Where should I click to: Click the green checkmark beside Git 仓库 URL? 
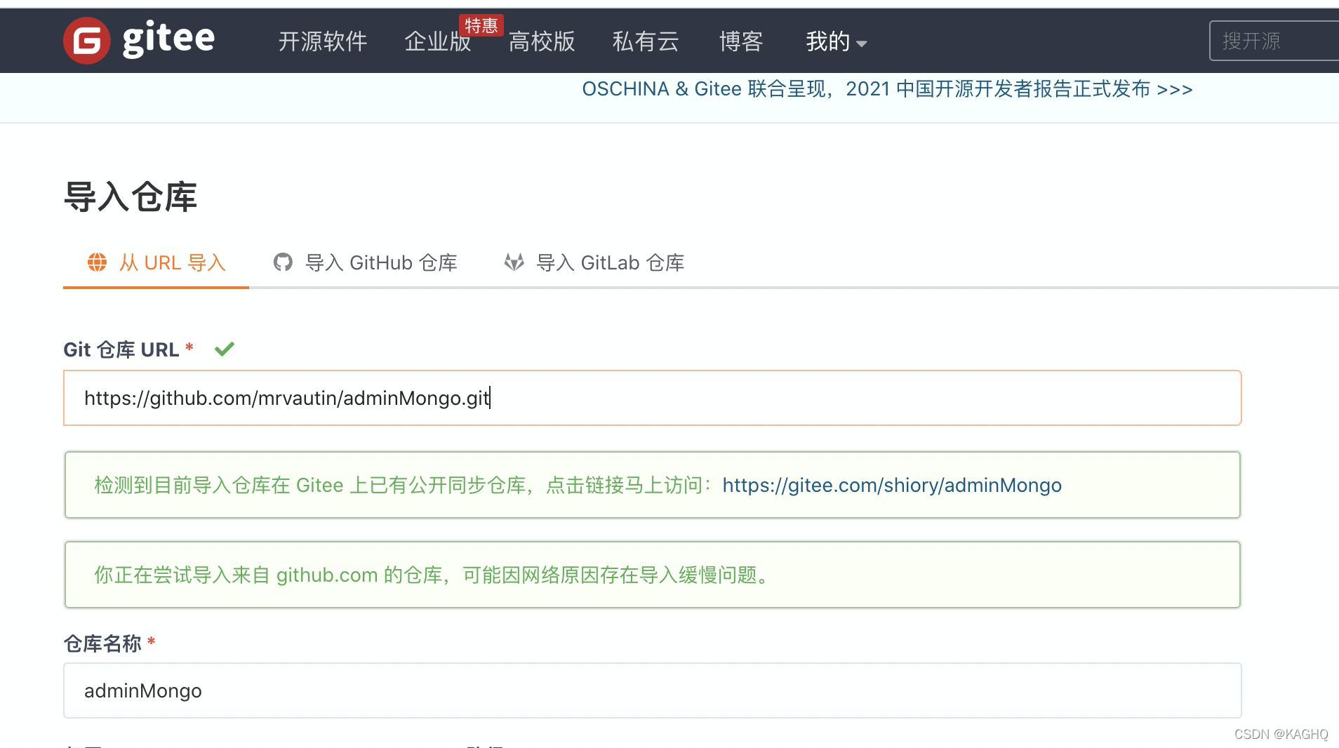pyautogui.click(x=225, y=349)
